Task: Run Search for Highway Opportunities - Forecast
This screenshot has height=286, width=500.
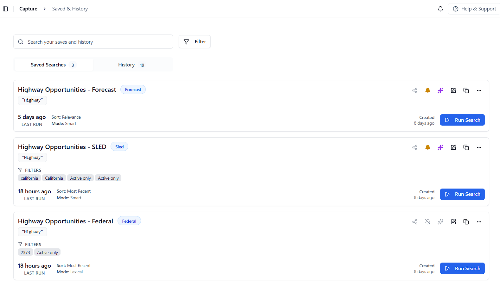Action: click(462, 120)
